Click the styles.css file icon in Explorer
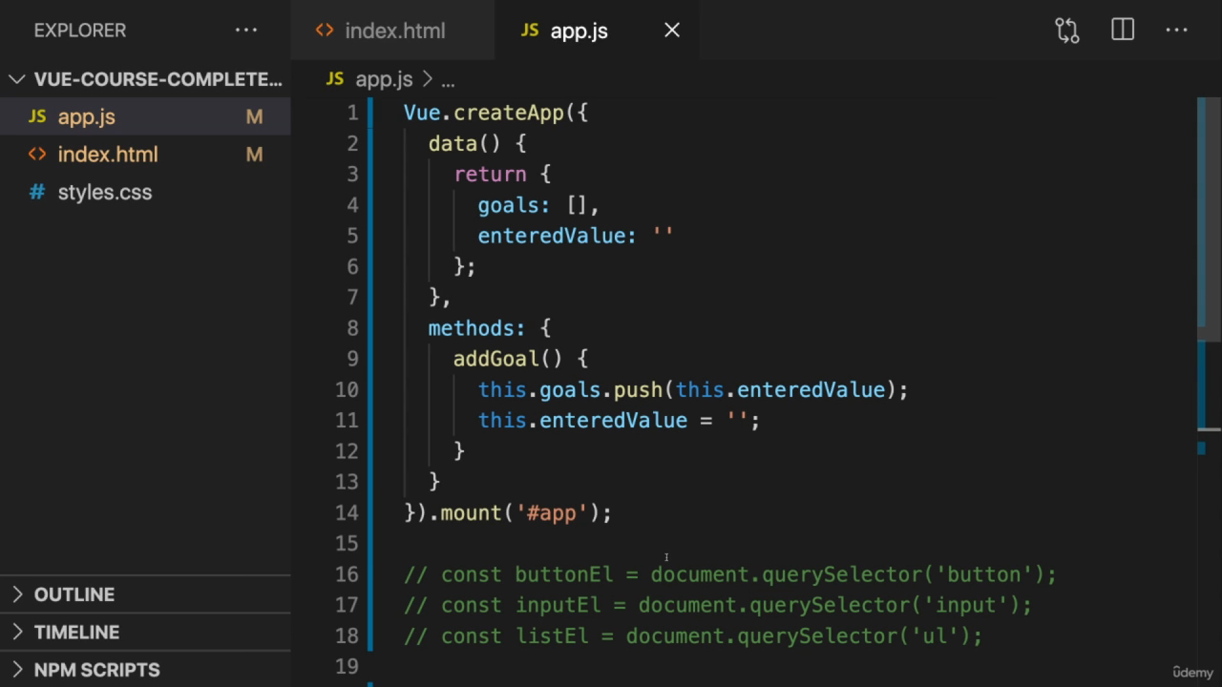The image size is (1222, 687). tap(36, 191)
